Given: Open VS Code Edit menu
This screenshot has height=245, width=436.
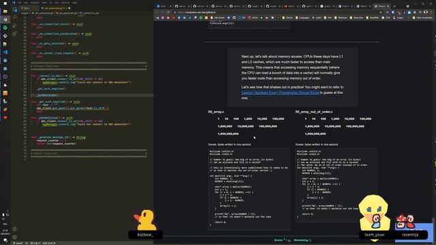Looking at the screenshot, I should click(26, 3).
